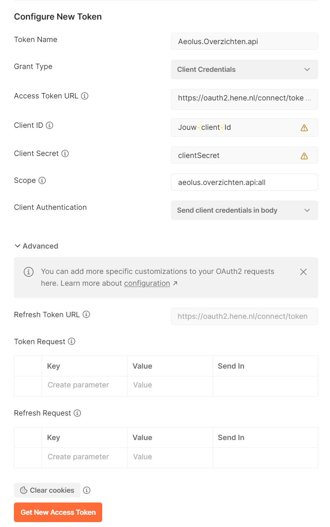
Task: Click the warning icon in Client ID field
Action: [304, 127]
